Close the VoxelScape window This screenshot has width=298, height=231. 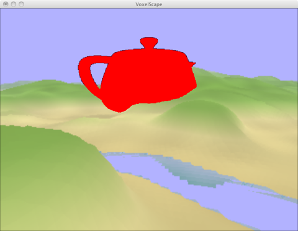tap(6, 4)
